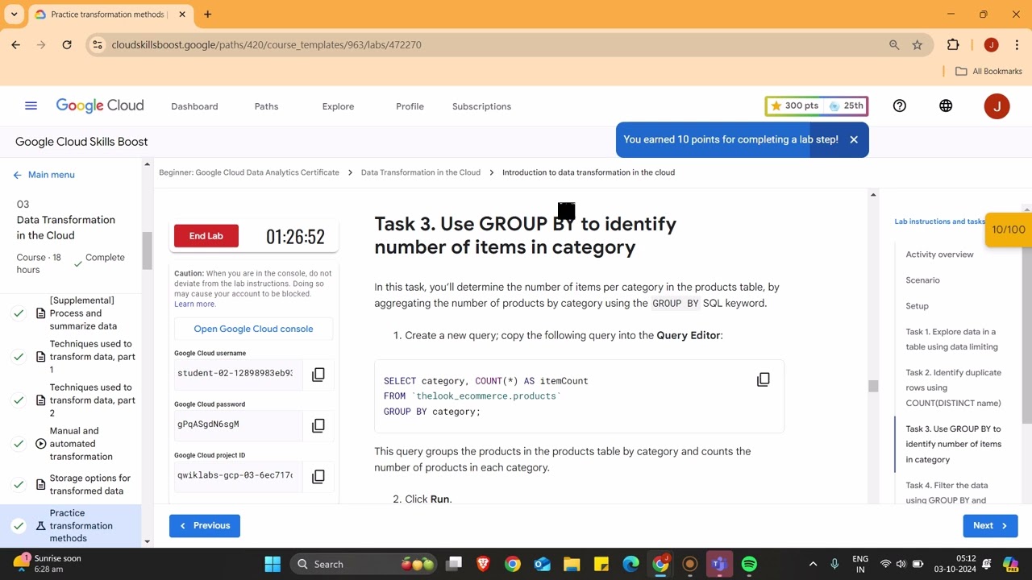Open the language globe selector
1032x580 pixels.
(946, 106)
